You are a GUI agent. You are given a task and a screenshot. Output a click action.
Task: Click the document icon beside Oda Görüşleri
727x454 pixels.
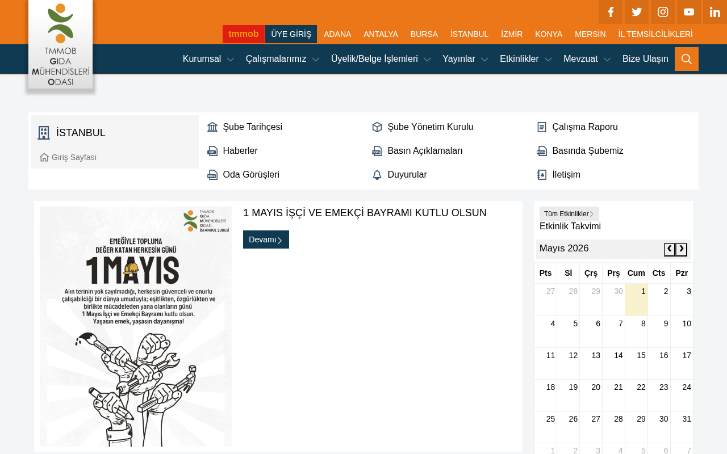(212, 175)
